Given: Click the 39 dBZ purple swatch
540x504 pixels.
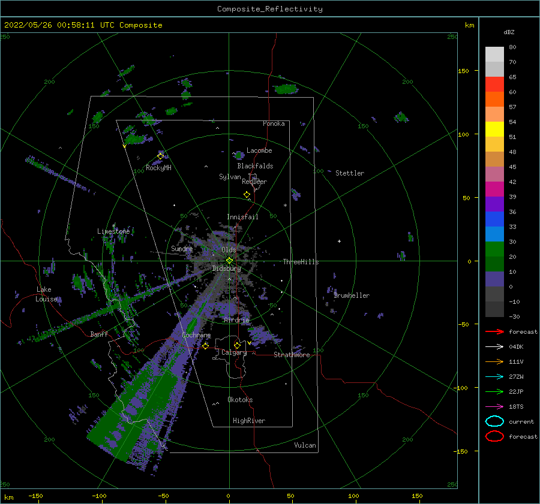Looking at the screenshot, I should point(494,204).
